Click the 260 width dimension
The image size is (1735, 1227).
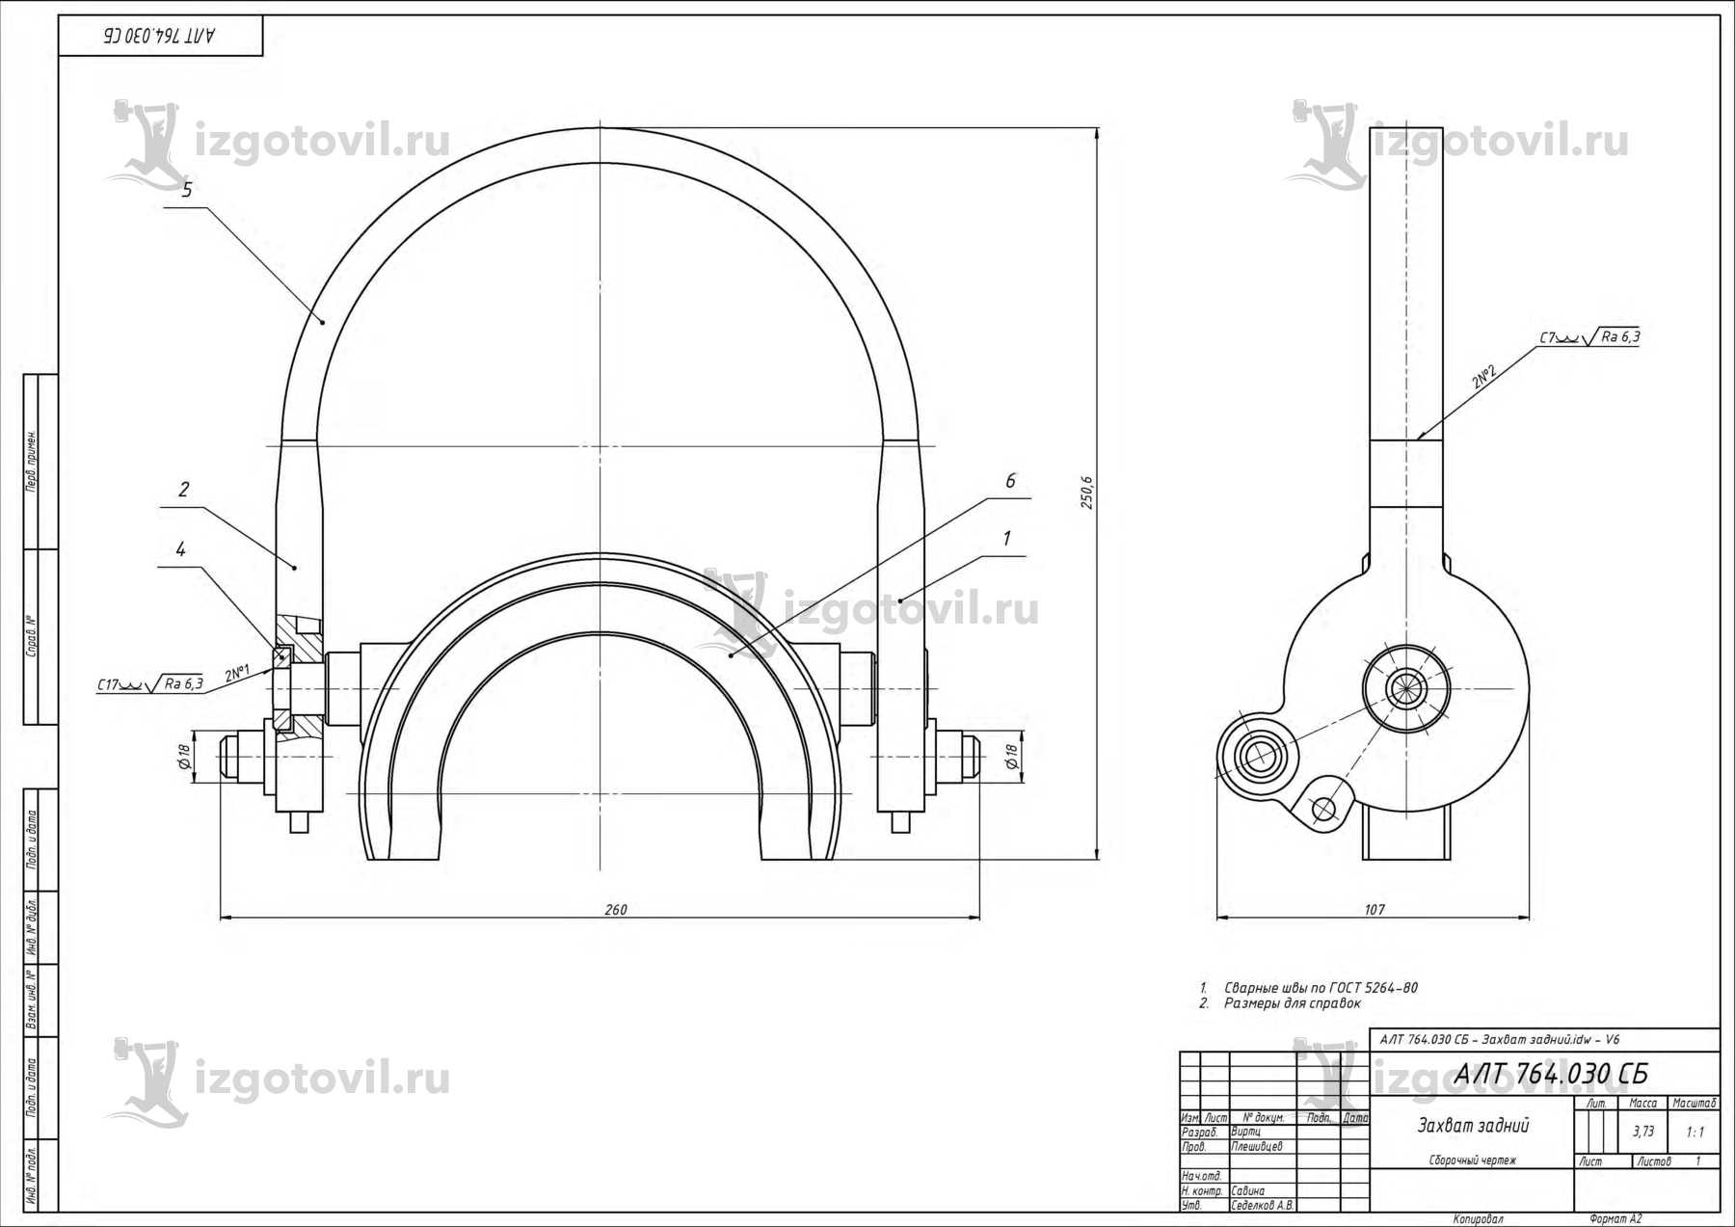click(615, 910)
